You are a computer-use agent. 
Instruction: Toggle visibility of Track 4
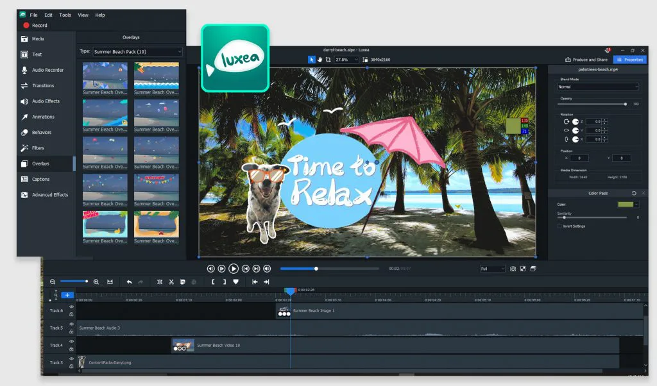72,341
